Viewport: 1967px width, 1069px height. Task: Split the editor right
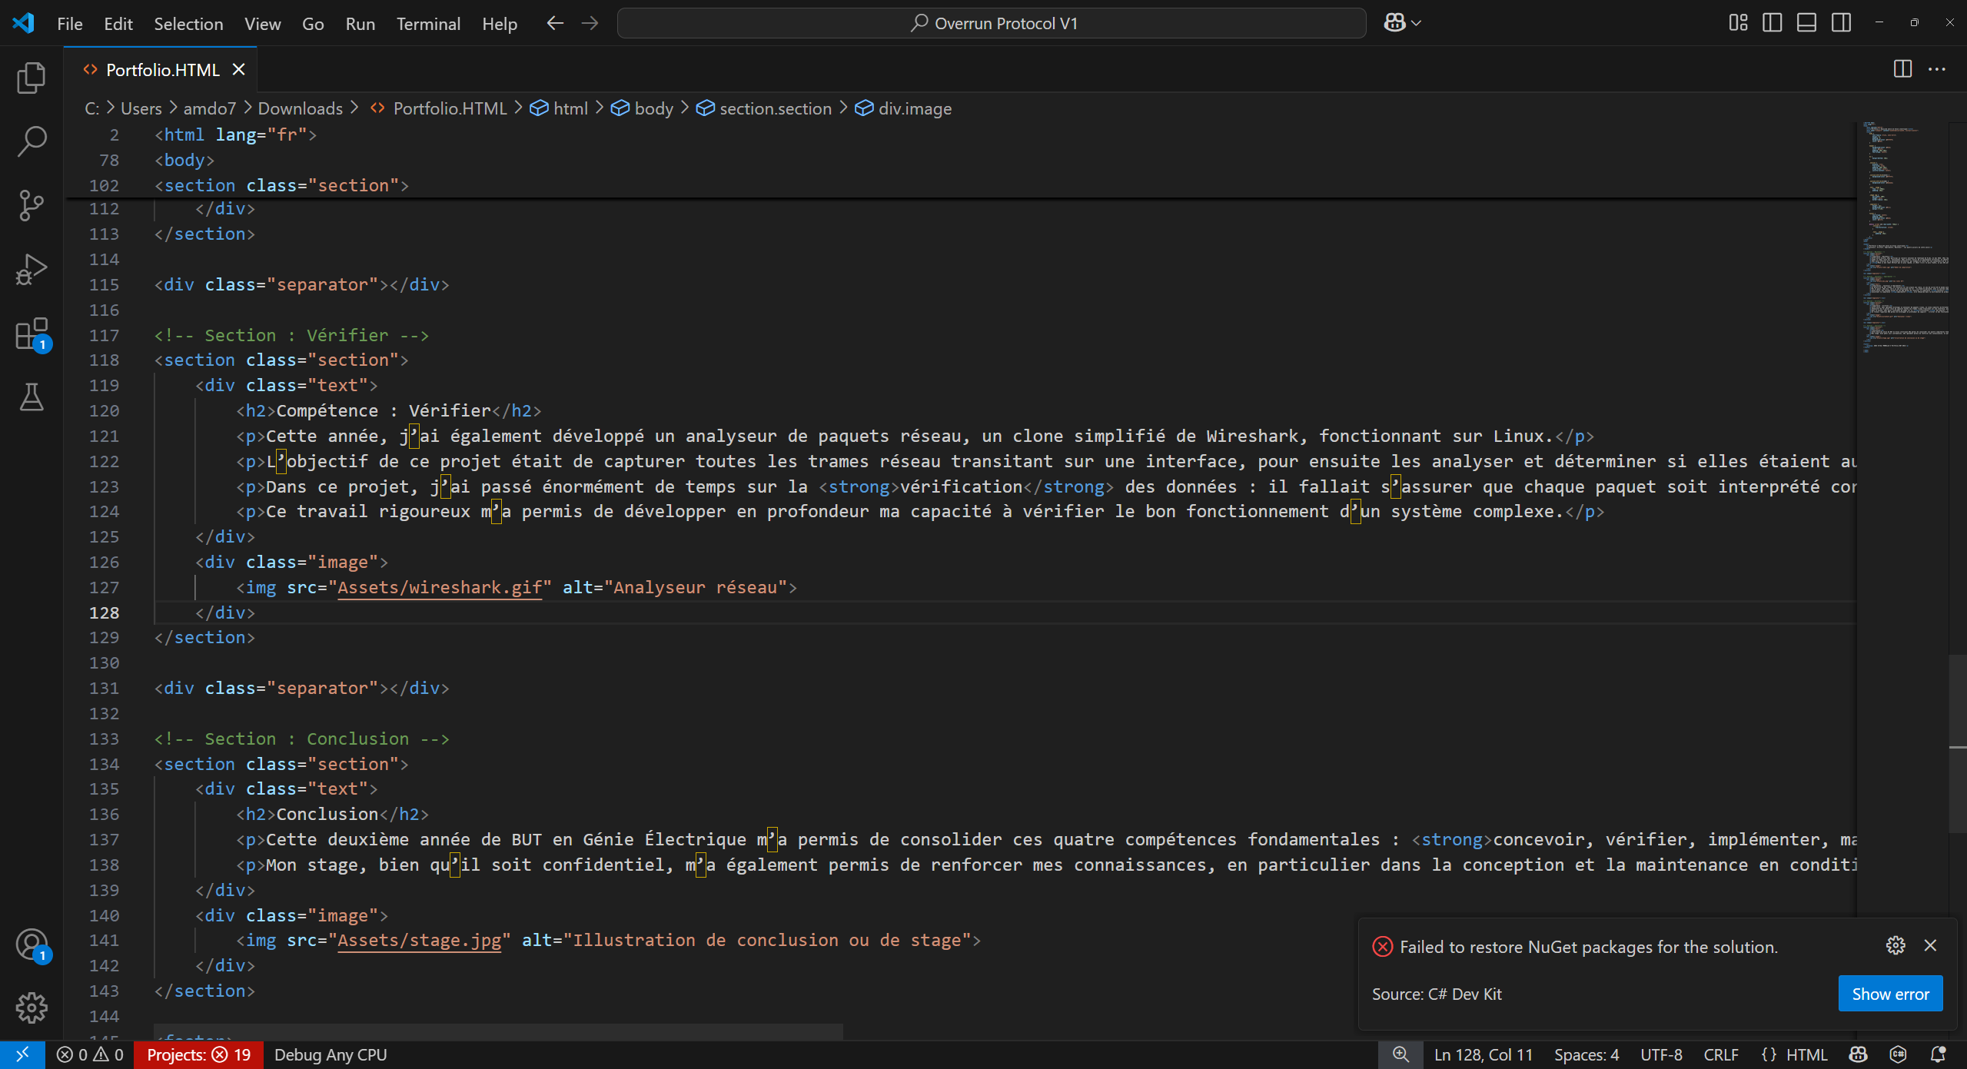pos(1902,69)
